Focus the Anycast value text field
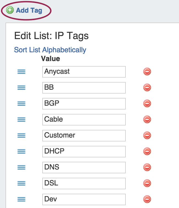 click(x=84, y=72)
